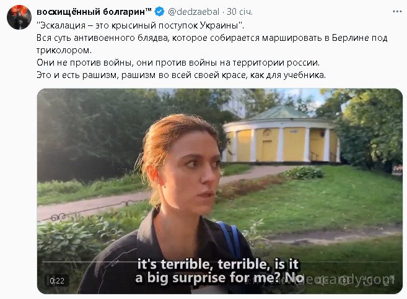Click the elapsed time readout in video controls
This screenshot has height=299, width=407.
265,281
